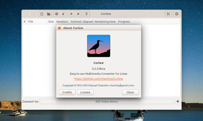Open the 3GP Video Mono format dropdown
203x121 pixels.
106,101
